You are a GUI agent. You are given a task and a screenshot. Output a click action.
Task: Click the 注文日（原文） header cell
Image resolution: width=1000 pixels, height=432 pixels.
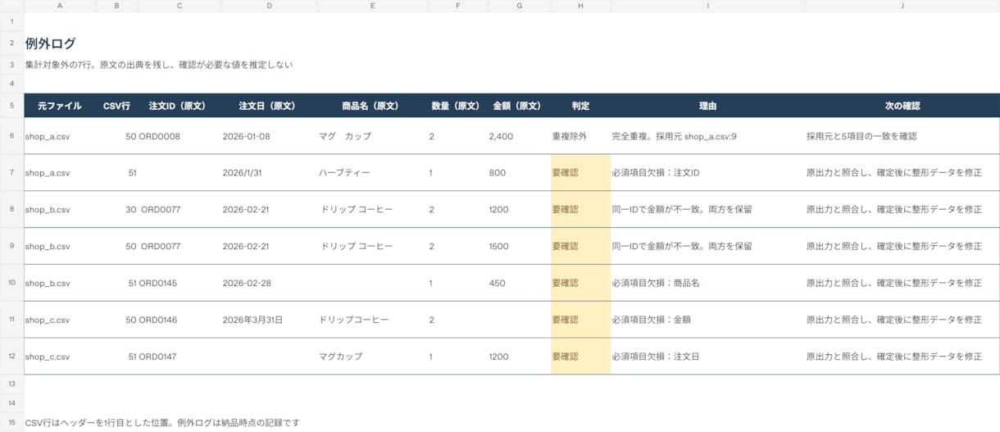point(269,106)
